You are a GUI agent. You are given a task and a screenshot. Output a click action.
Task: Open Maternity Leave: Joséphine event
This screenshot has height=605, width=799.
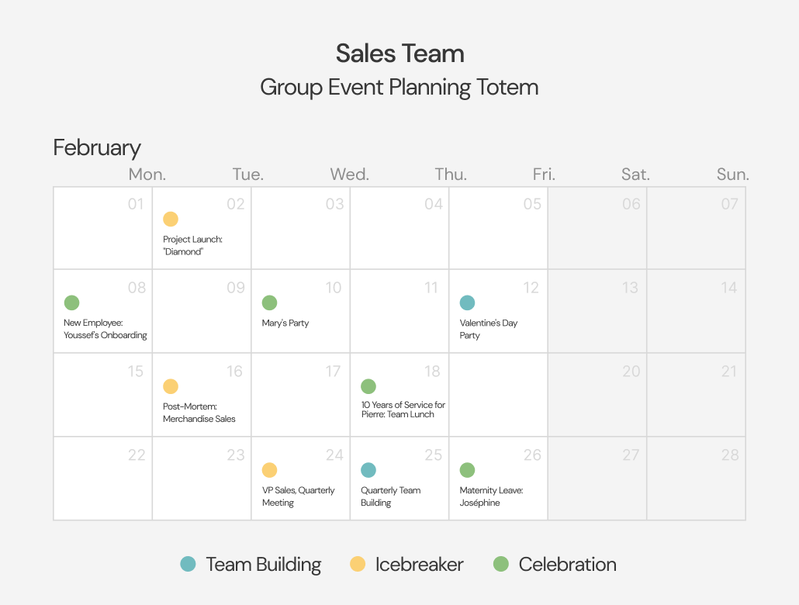(491, 496)
